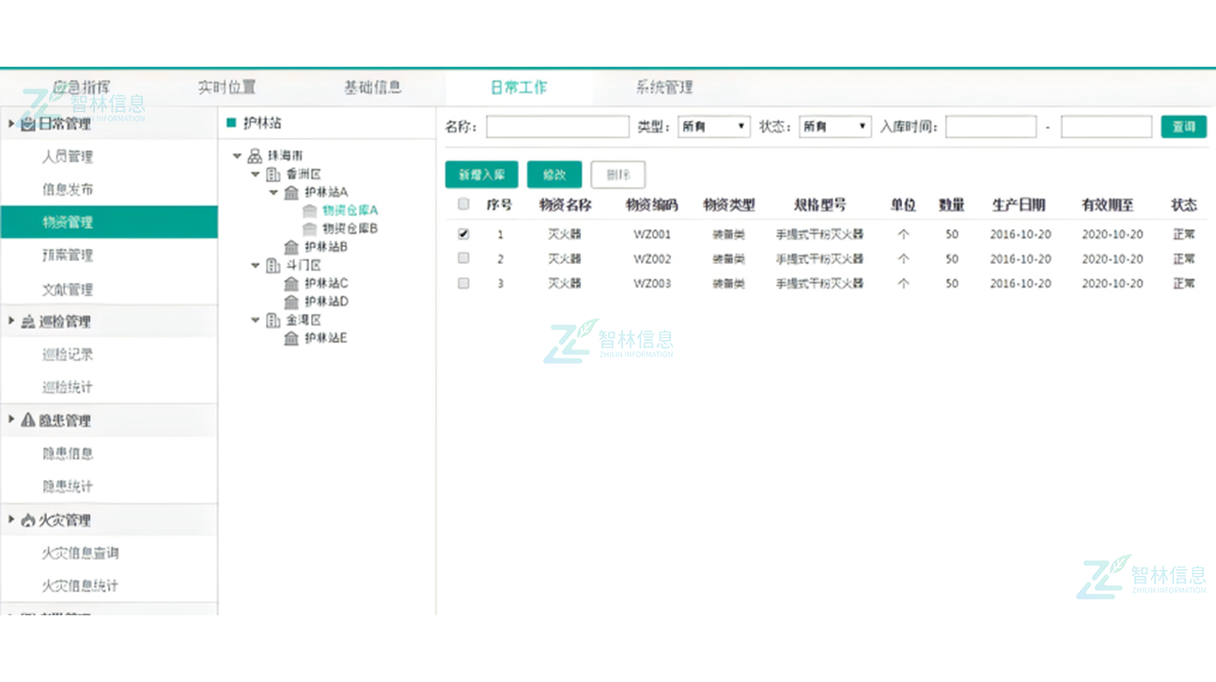Click the WZ002 code cell

click(x=652, y=259)
